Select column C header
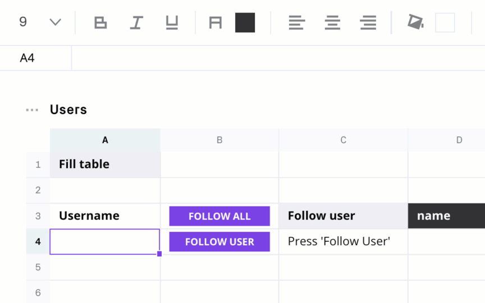 (344, 140)
